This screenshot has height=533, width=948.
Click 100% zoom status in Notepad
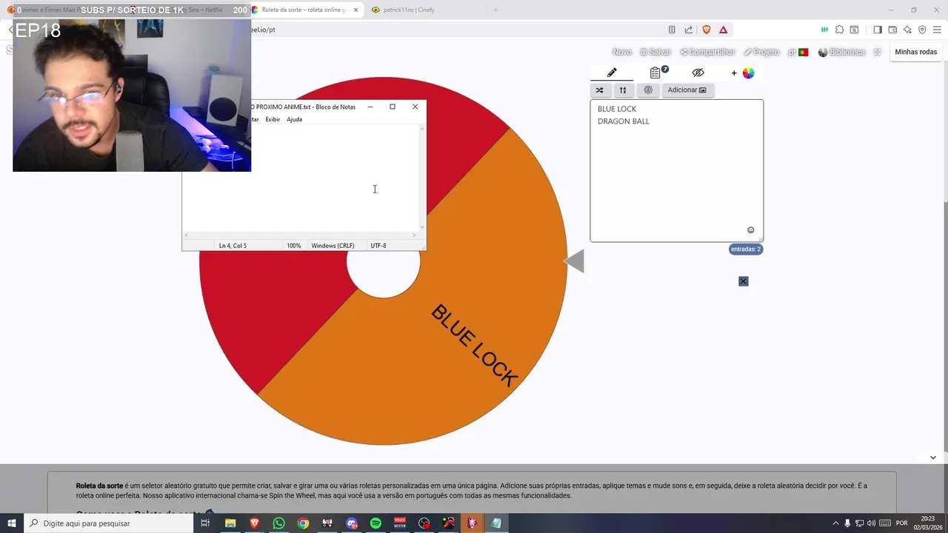(x=294, y=246)
